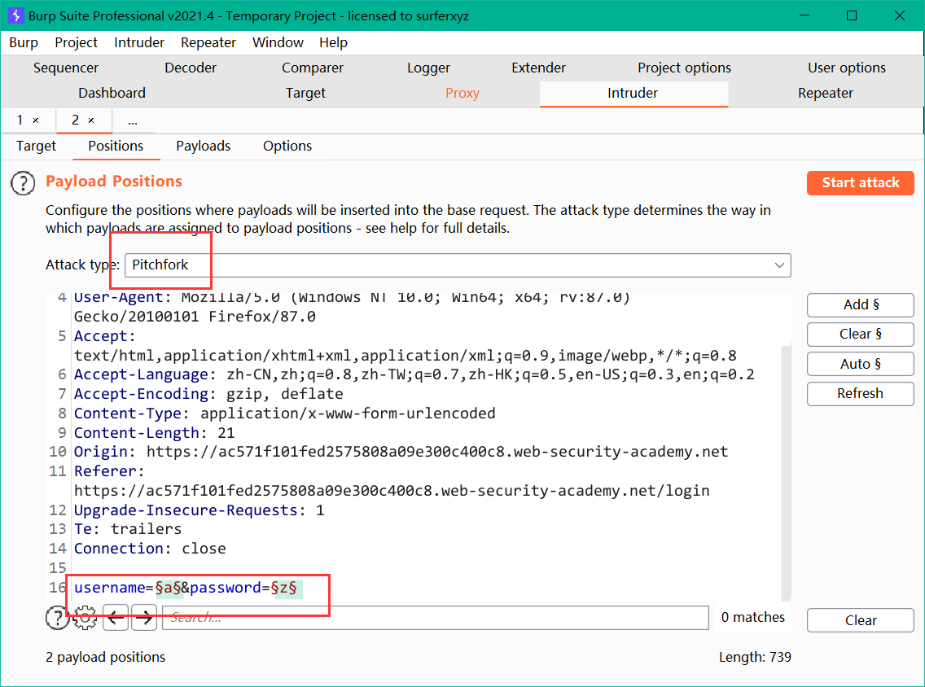Open the Window menu

278,42
